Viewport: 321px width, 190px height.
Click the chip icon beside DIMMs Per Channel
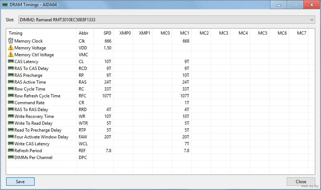pos(10,158)
